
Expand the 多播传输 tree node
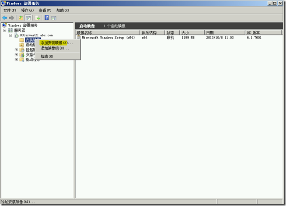tap(16, 55)
